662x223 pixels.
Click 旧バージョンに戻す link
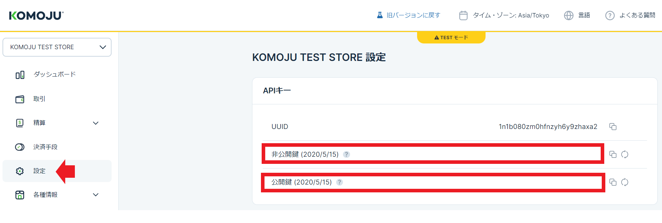[409, 15]
